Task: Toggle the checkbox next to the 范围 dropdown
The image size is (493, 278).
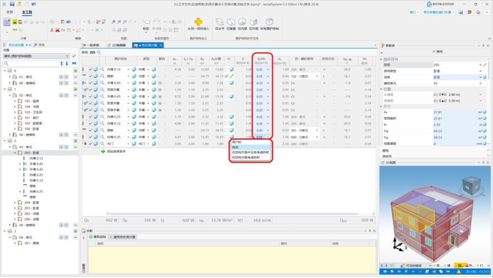Action: click(x=74, y=56)
